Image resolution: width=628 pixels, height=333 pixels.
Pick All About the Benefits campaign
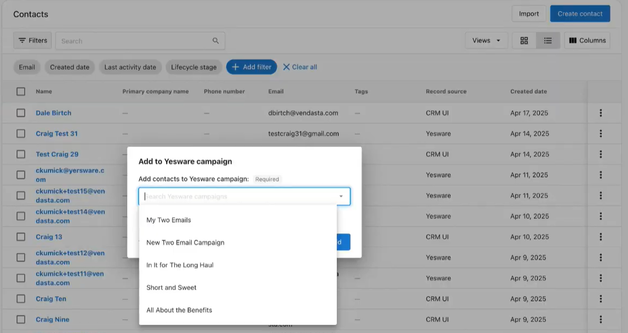(238, 310)
